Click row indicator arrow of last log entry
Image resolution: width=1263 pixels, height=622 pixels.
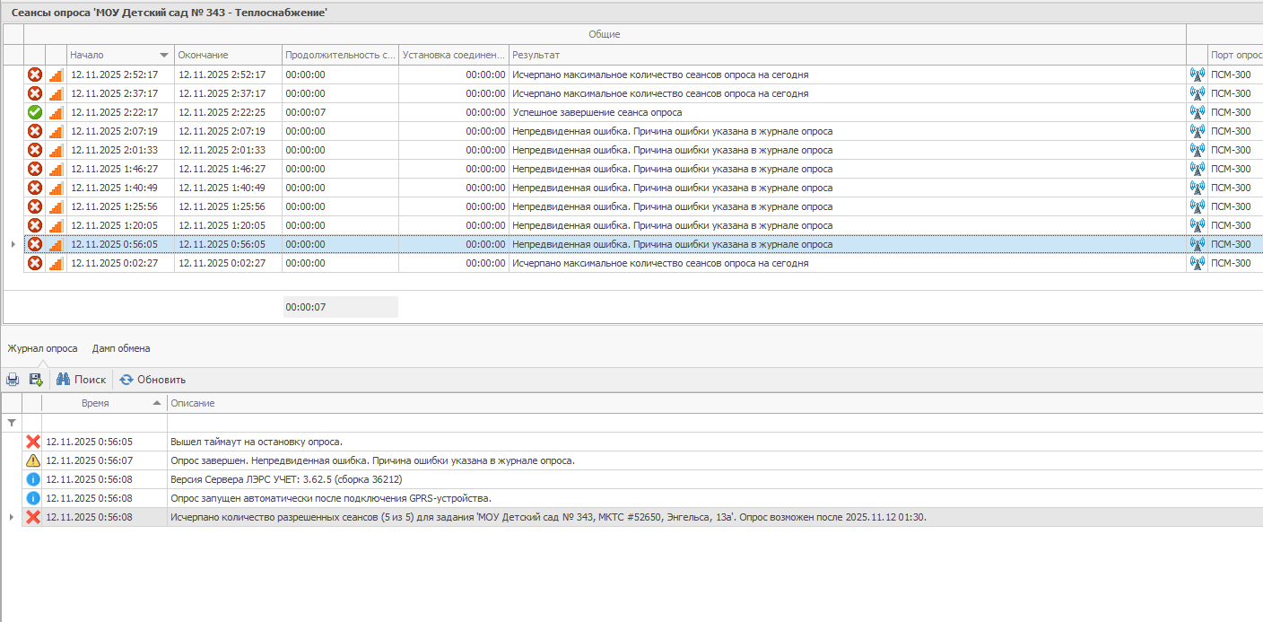pyautogui.click(x=12, y=517)
